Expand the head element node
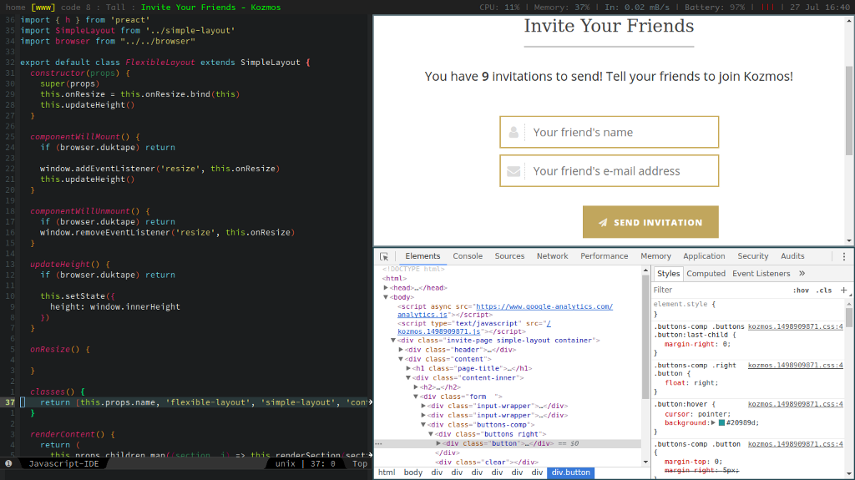The height and width of the screenshot is (480, 855). pos(386,288)
